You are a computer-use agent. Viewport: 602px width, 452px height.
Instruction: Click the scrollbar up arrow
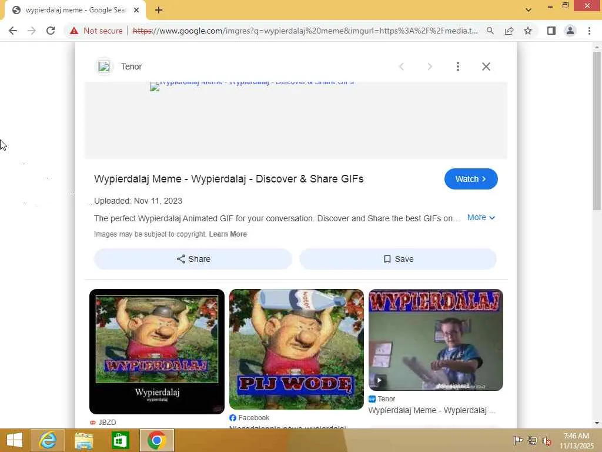(x=597, y=47)
